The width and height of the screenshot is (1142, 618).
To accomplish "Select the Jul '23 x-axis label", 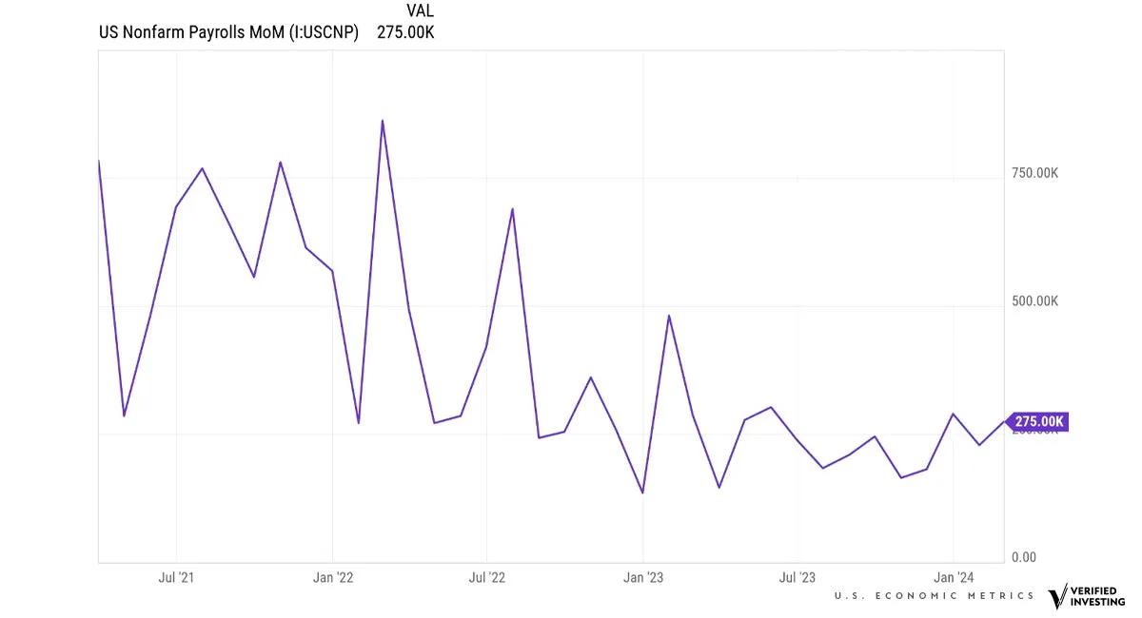I will 797,577.
